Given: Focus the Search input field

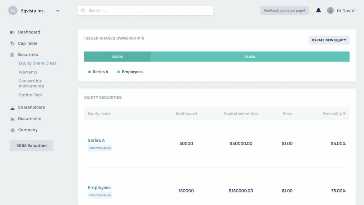Looking at the screenshot, I should [145, 10].
